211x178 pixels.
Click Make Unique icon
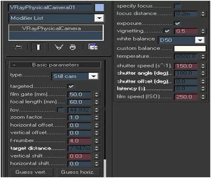tap(59, 47)
